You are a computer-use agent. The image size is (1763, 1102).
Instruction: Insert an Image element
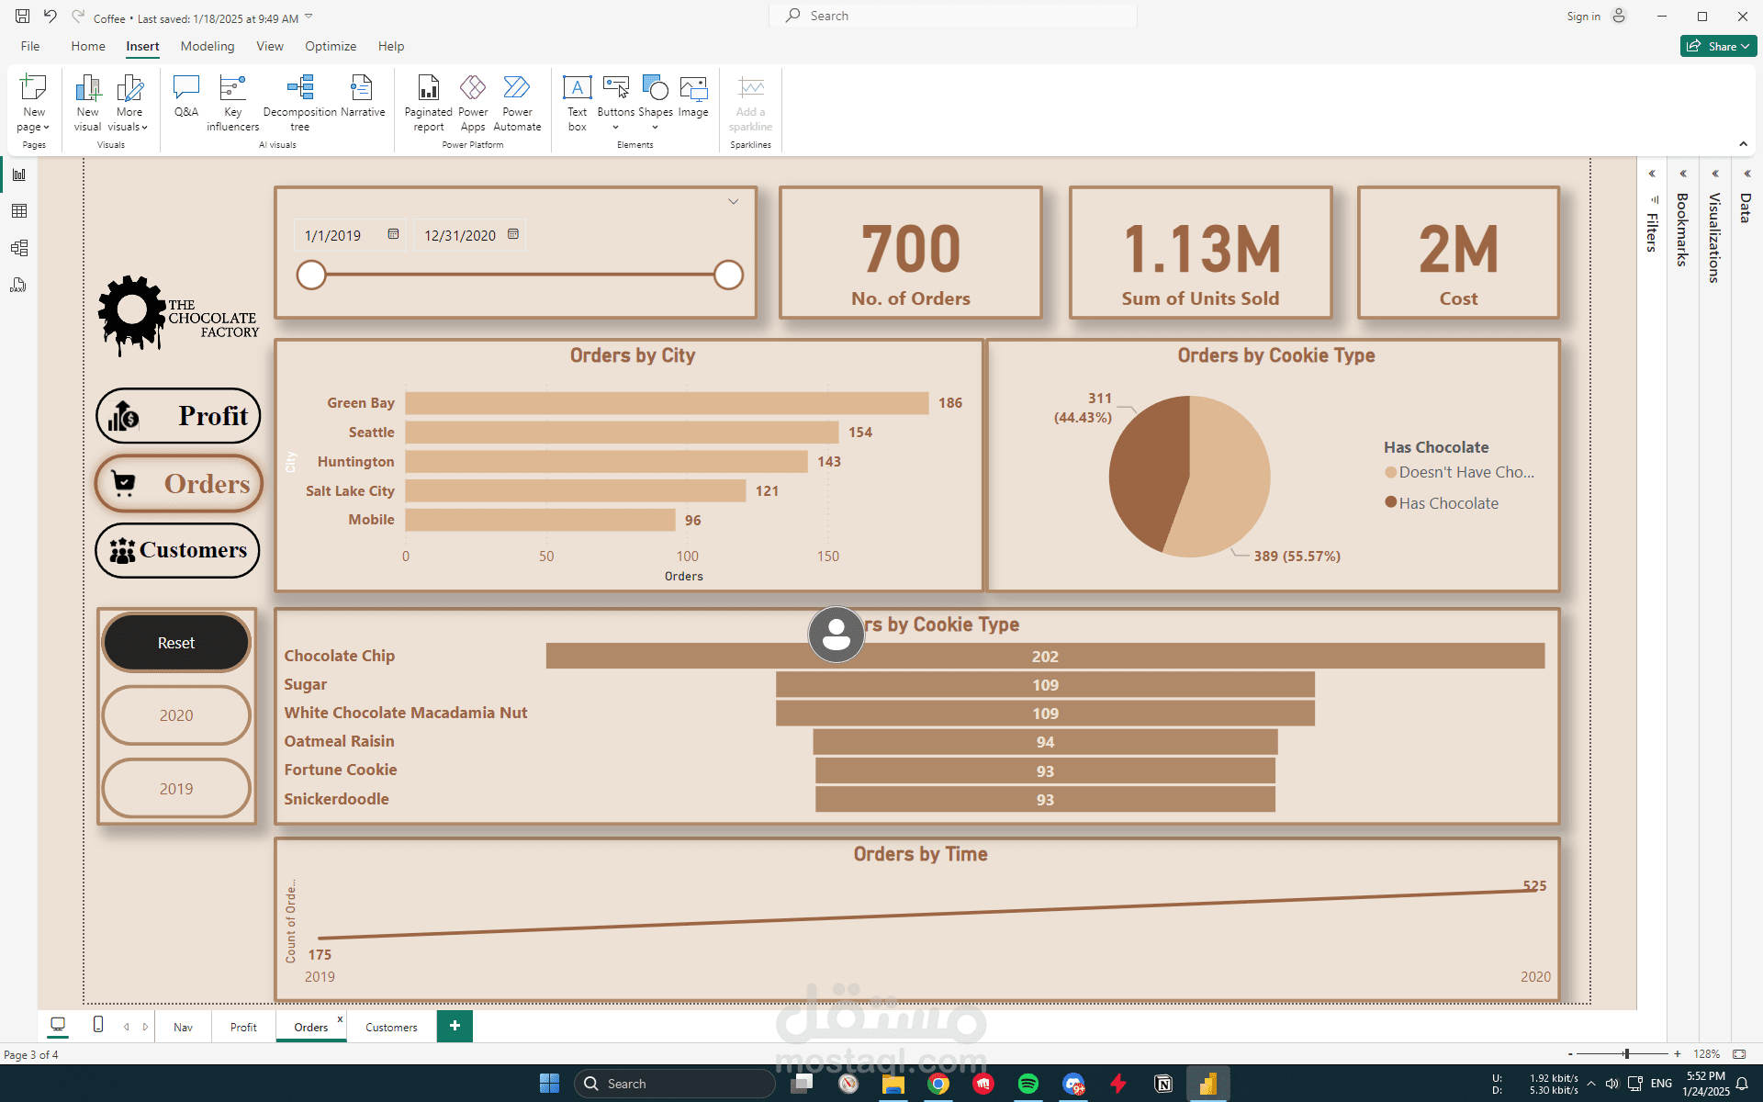click(693, 97)
